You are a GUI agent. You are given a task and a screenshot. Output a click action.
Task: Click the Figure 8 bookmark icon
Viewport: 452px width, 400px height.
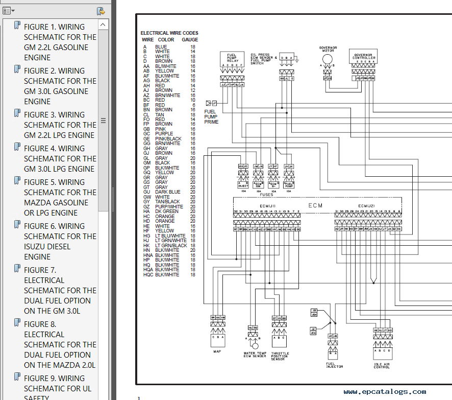click(17, 323)
